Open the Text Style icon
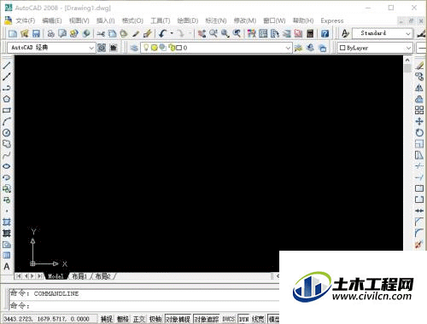The image size is (427, 324). coord(345,34)
